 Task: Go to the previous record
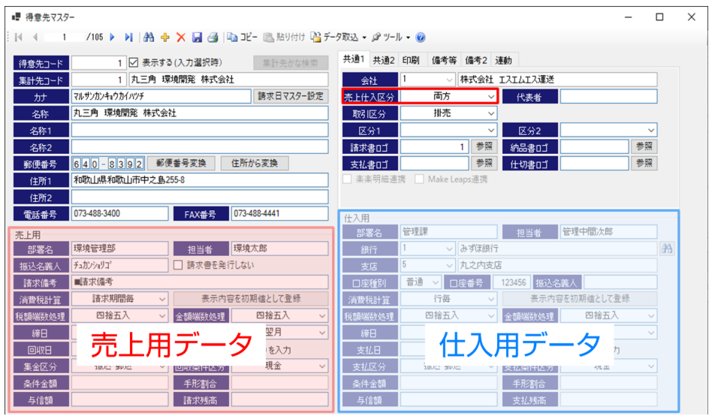(x=35, y=38)
